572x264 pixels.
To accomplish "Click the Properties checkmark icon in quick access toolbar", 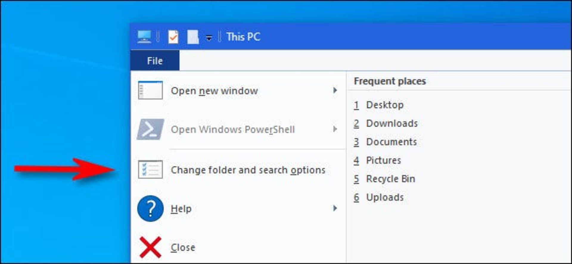I will (173, 37).
